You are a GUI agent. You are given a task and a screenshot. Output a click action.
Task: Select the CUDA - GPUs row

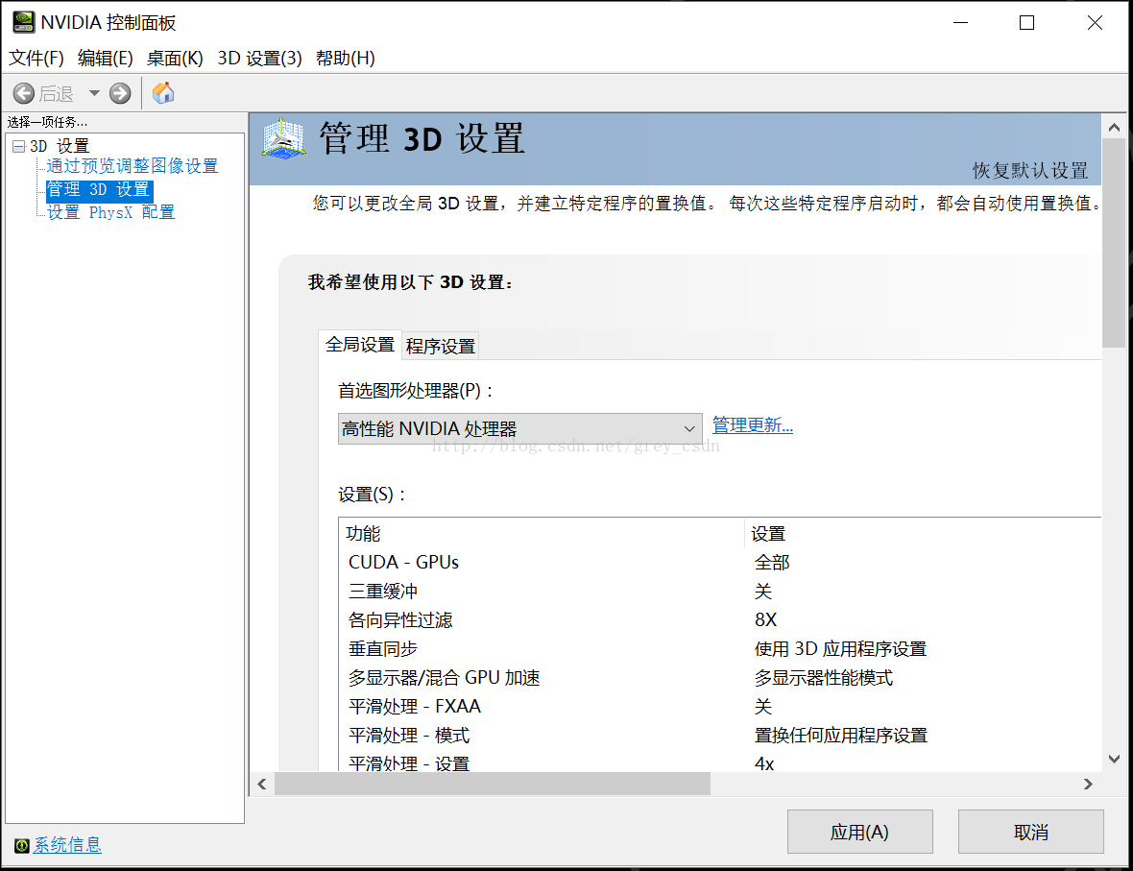(720, 563)
